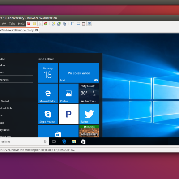Click the revert to snapshot icon

tap(59, 24)
